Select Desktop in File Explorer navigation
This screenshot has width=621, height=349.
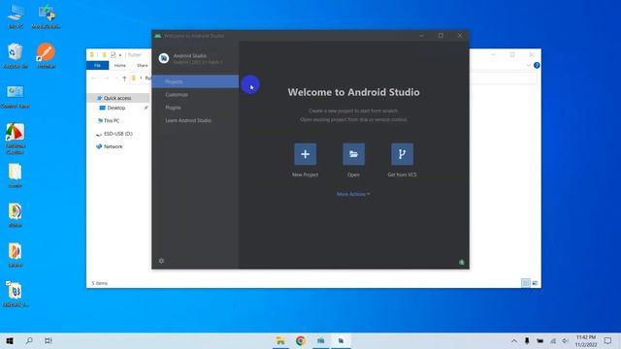116,108
